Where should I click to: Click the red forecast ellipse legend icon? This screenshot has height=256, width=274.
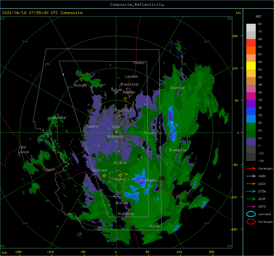coord(251,222)
